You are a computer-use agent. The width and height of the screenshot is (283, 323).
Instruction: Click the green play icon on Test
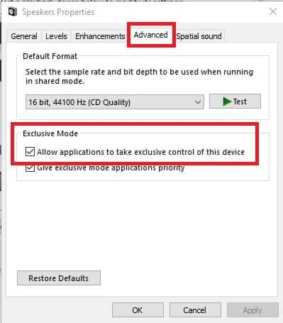227,102
